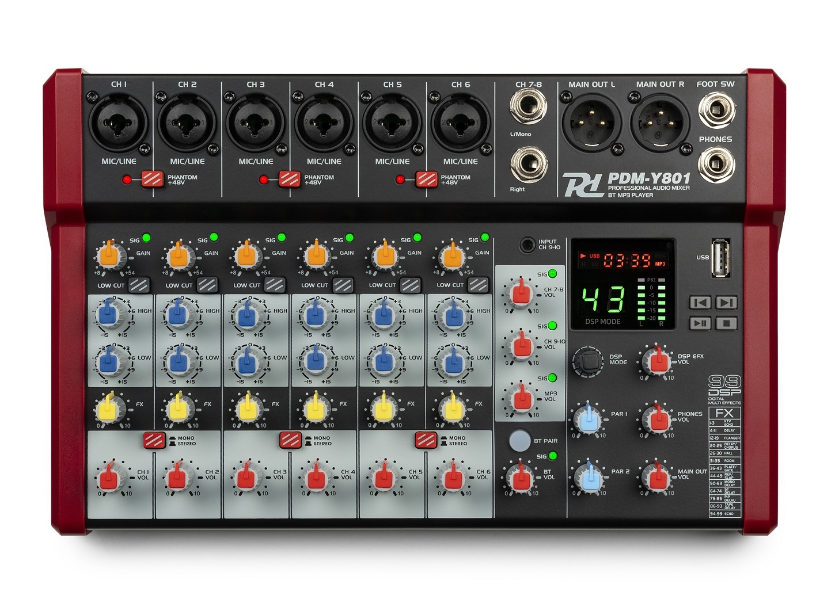This screenshot has height=607, width=835.
Task: Switch CH 1/2 mono stereo button
Action: tap(154, 440)
